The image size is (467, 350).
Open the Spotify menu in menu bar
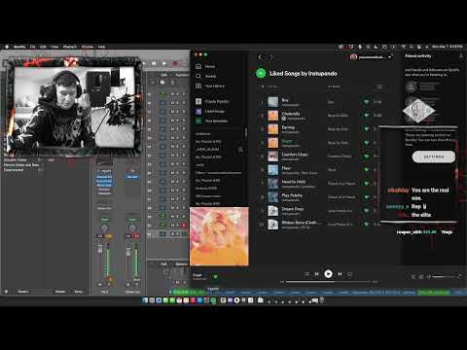tap(19, 47)
